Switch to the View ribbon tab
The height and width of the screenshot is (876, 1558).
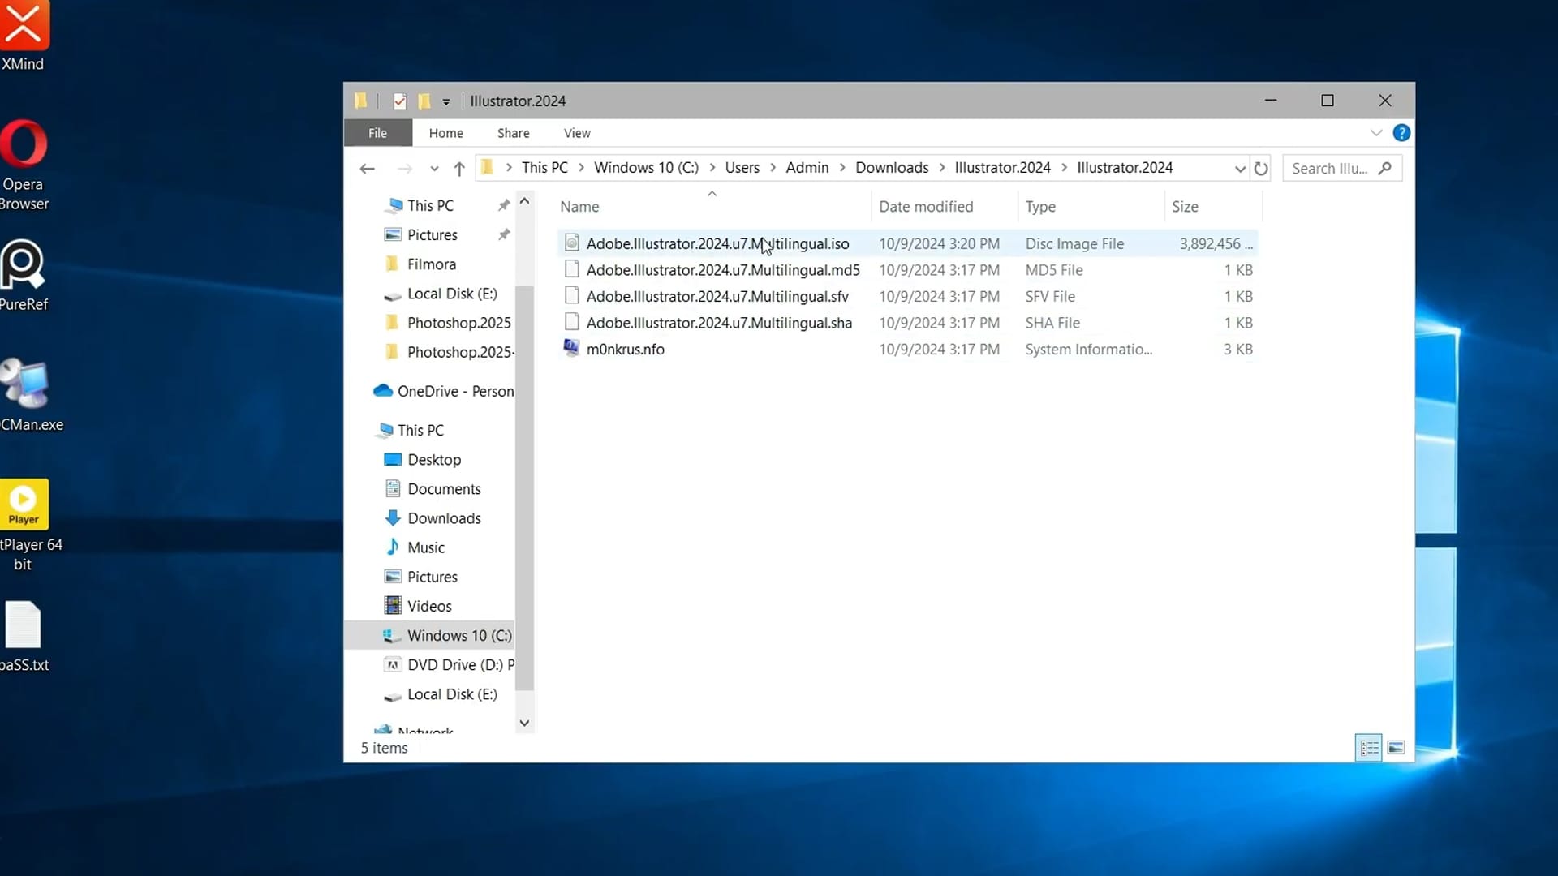click(577, 133)
